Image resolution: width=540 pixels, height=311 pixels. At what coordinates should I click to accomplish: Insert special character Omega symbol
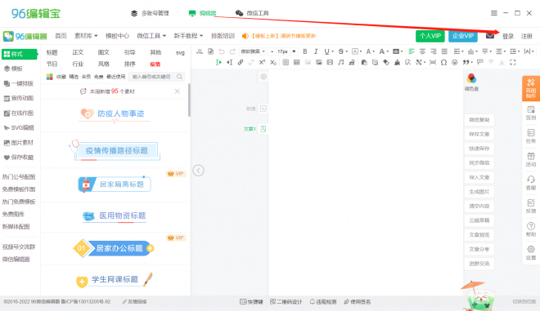pyautogui.click(x=443, y=62)
